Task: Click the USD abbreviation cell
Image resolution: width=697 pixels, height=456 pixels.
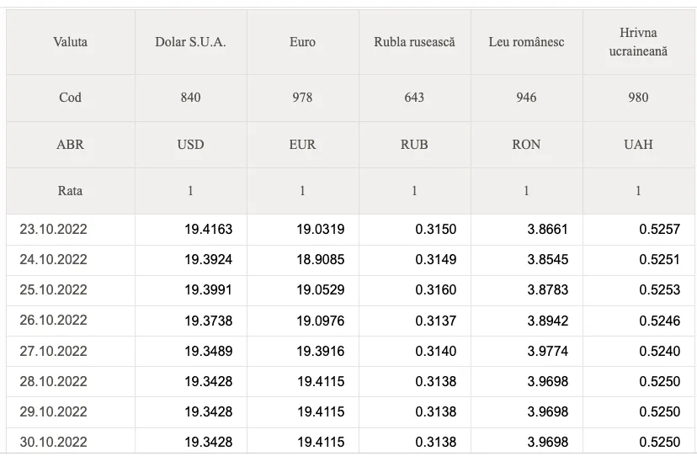Action: click(191, 145)
